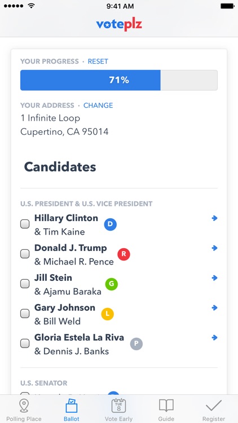The height and width of the screenshot is (423, 238).
Task: Tap the Ballot box icon
Action: coord(72,406)
